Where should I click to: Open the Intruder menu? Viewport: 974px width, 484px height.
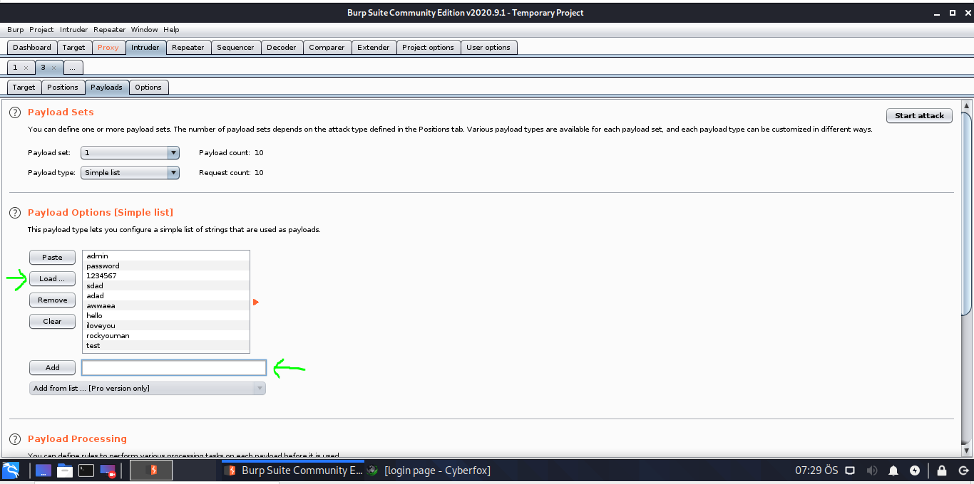[x=74, y=30]
